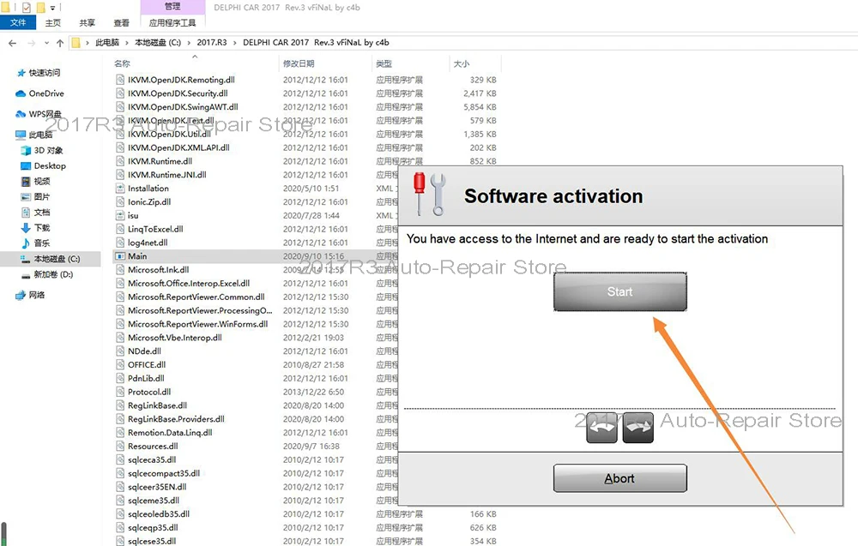Image resolution: width=858 pixels, height=546 pixels.
Task: Select RegLinkBase.Providers.dll file
Action: click(176, 419)
